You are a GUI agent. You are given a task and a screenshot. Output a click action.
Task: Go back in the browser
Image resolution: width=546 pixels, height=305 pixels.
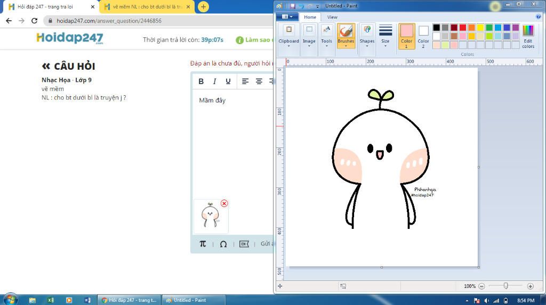coord(9,21)
